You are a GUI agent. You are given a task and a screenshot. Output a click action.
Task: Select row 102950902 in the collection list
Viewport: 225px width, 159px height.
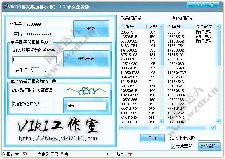[139, 95]
